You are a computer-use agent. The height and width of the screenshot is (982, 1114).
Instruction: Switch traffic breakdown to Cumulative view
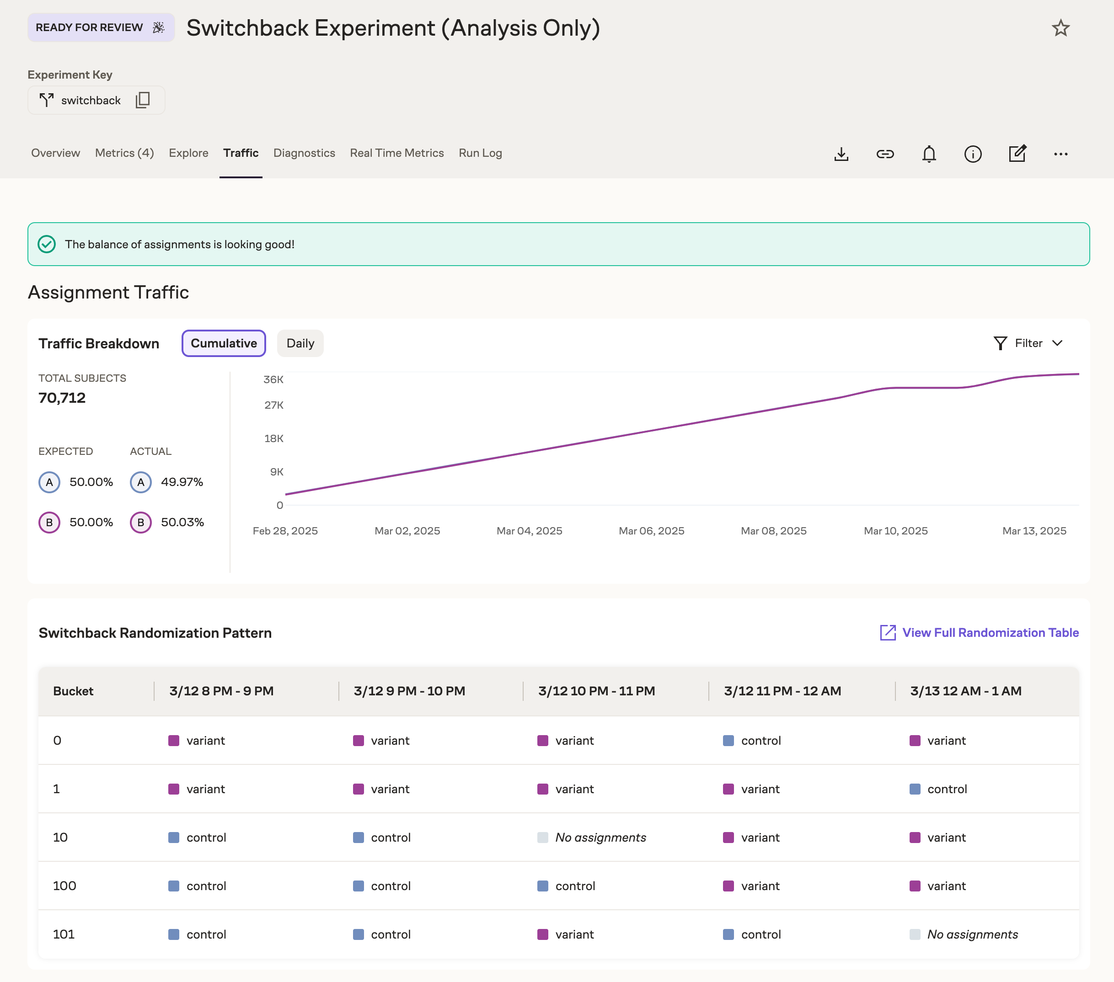point(224,343)
